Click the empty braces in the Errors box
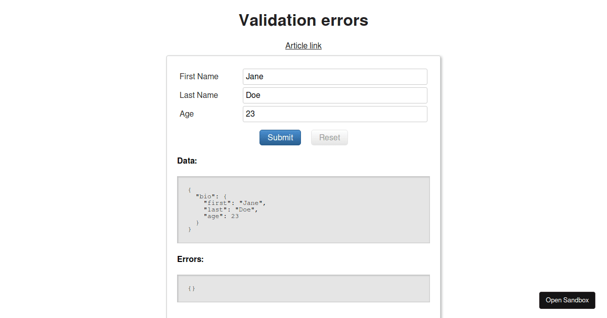This screenshot has width=607, height=318. point(191,288)
